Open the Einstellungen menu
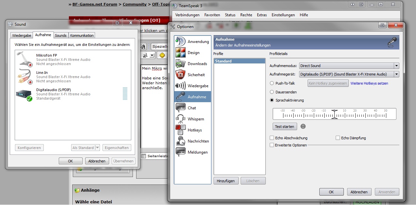The width and height of the screenshot is (416, 205). point(283,15)
